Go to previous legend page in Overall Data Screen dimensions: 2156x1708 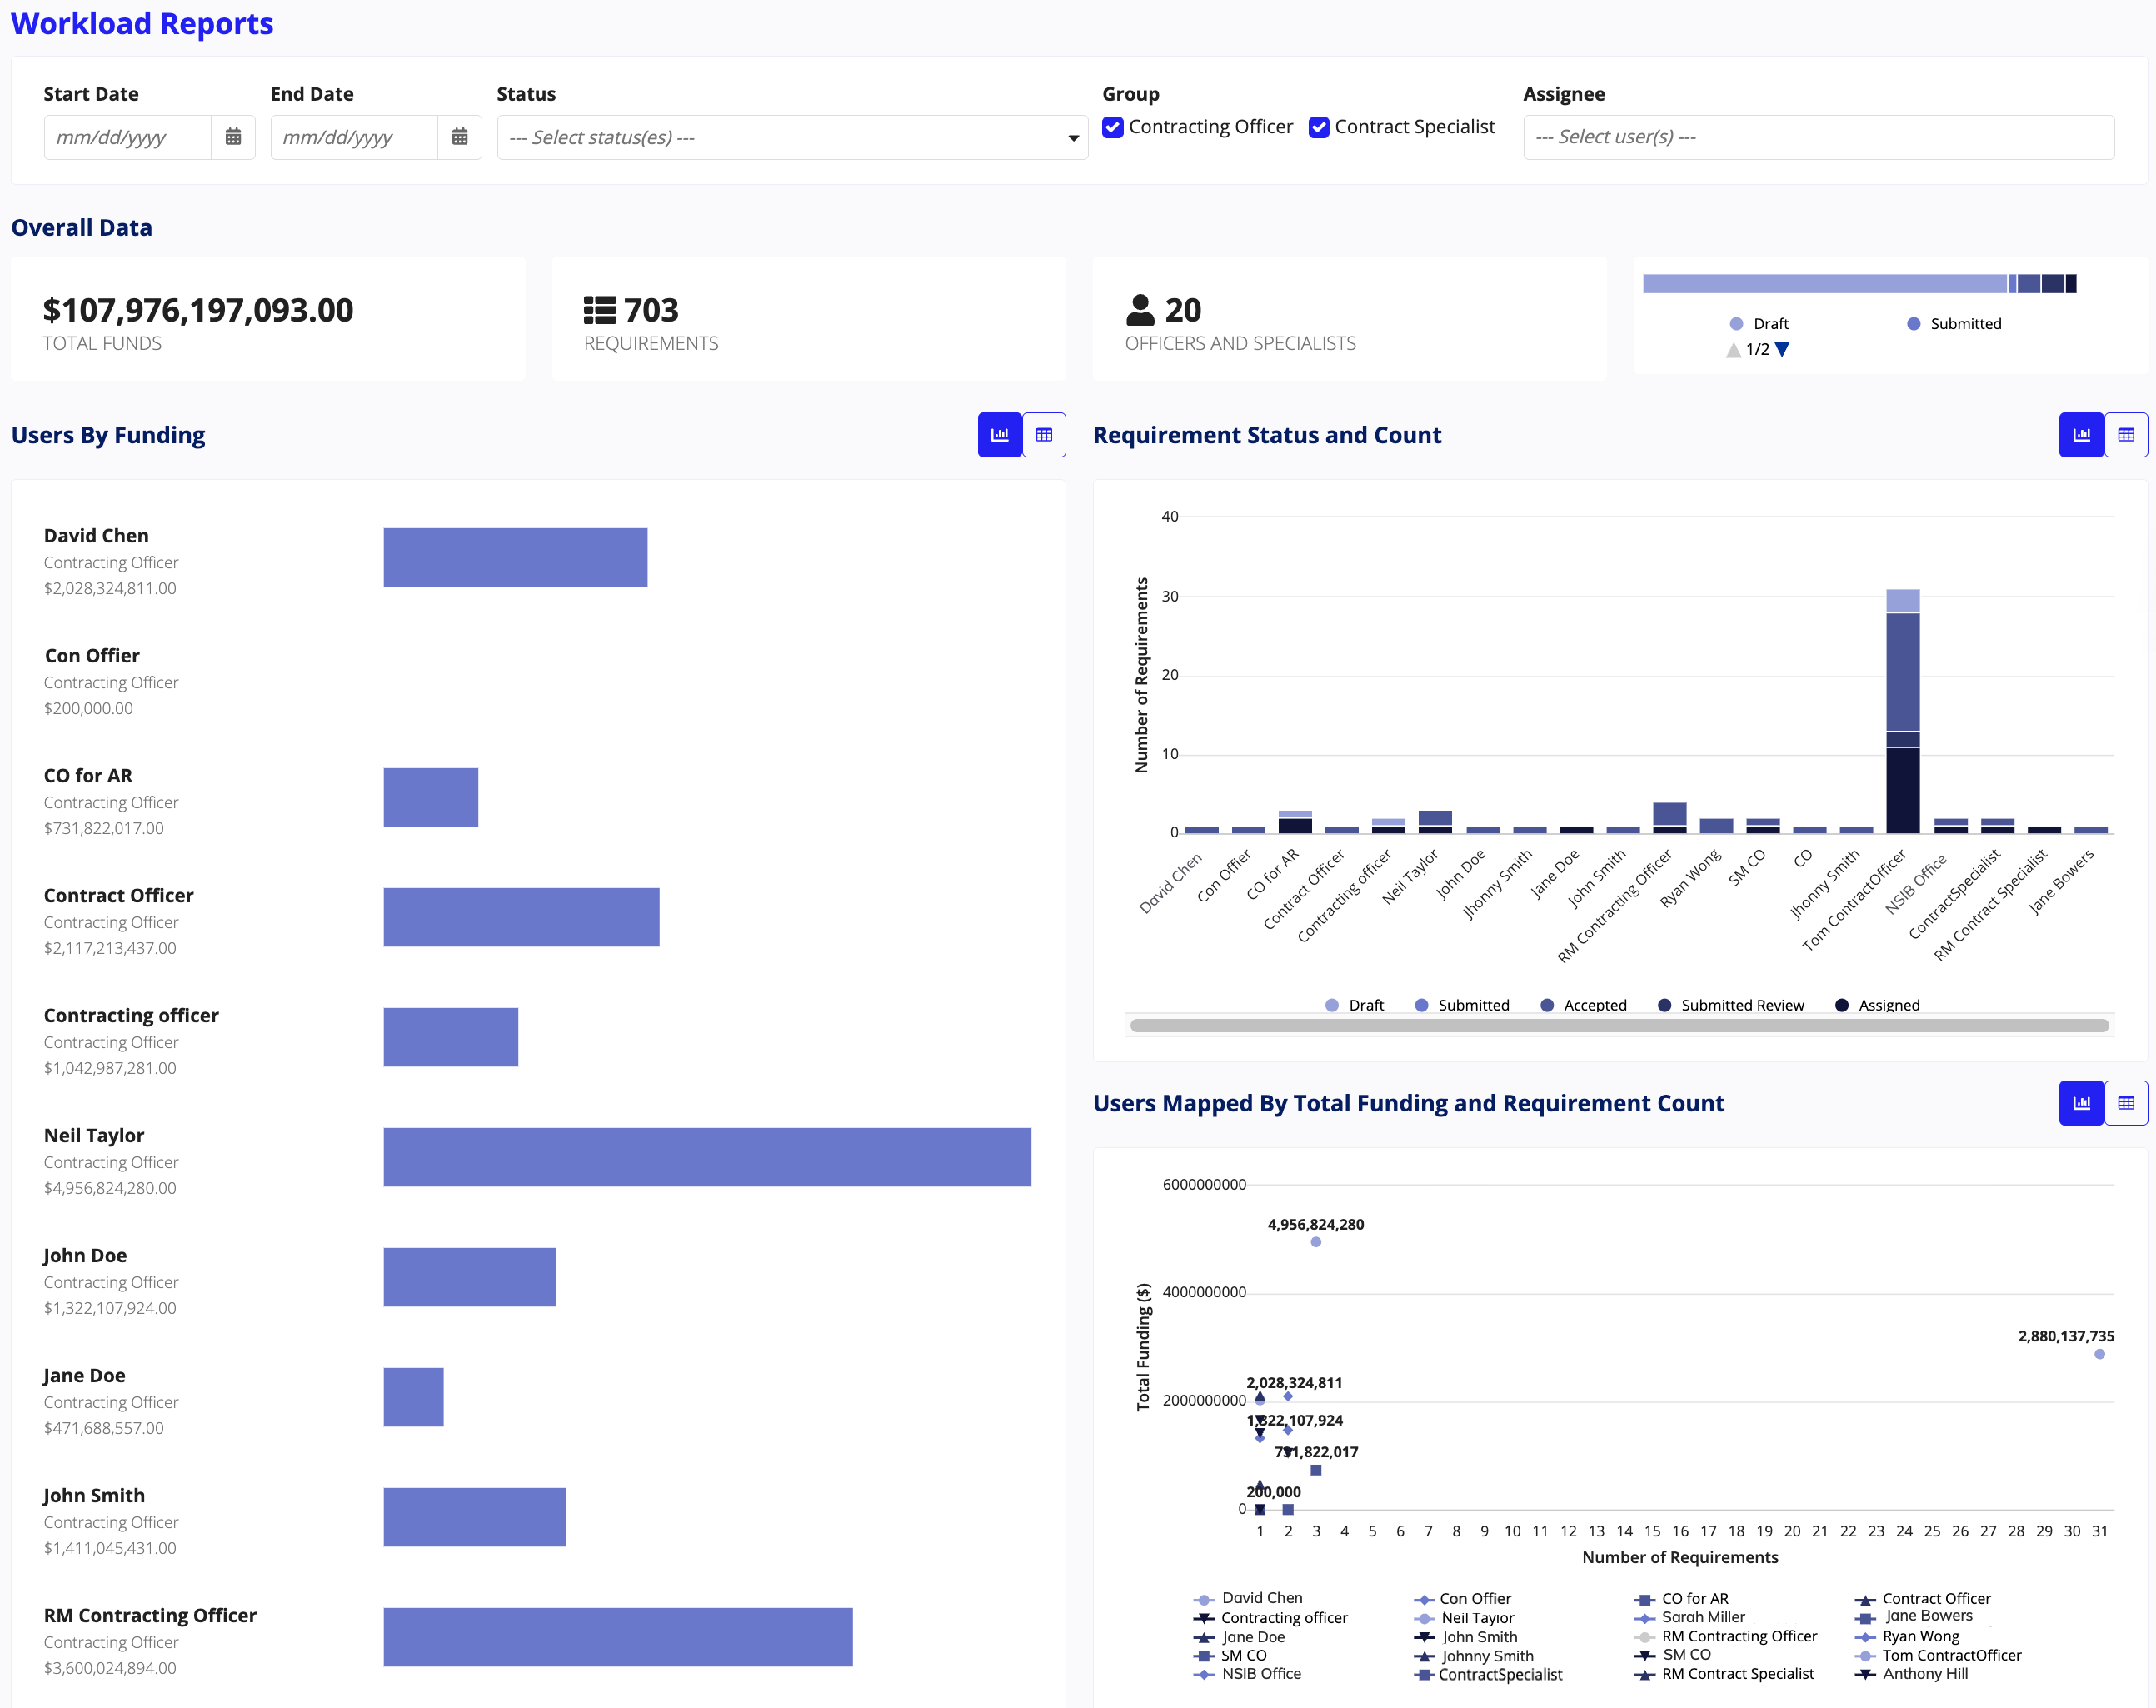(1733, 349)
